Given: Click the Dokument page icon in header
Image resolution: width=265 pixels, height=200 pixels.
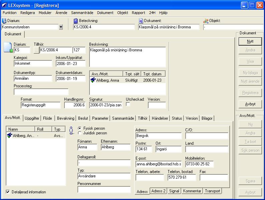Looking at the screenshot, I should click(x=141, y=21).
